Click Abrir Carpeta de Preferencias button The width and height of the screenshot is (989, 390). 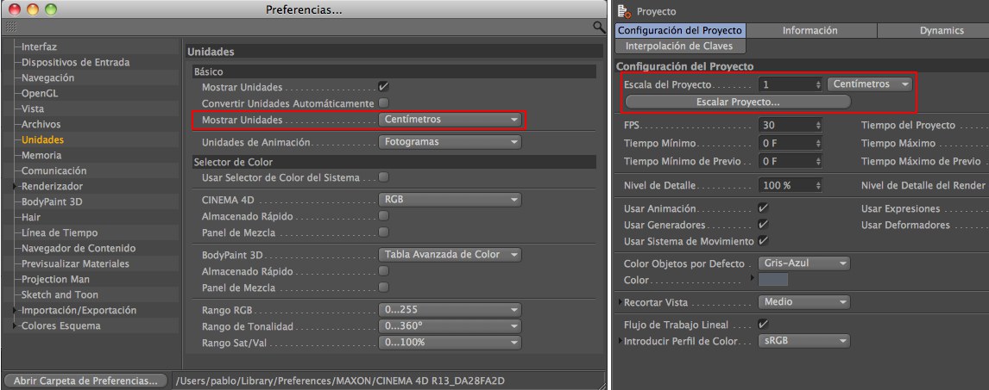click(85, 380)
